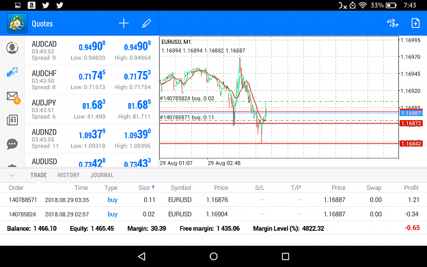Tap Wi-Fi status icon
The width and height of the screenshot is (427, 267).
363,5
